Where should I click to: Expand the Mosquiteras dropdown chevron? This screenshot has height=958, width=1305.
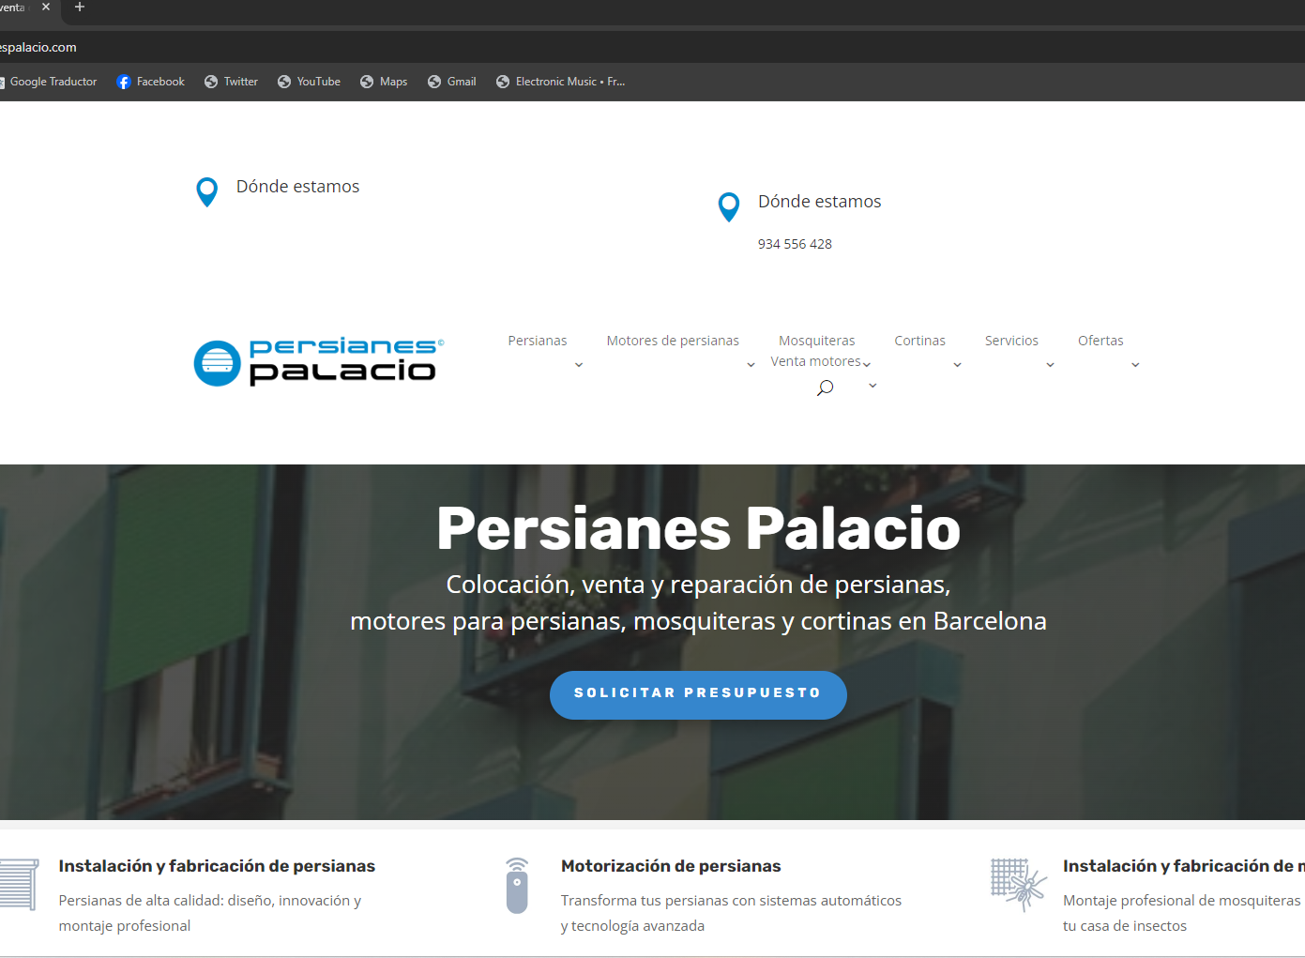click(867, 365)
